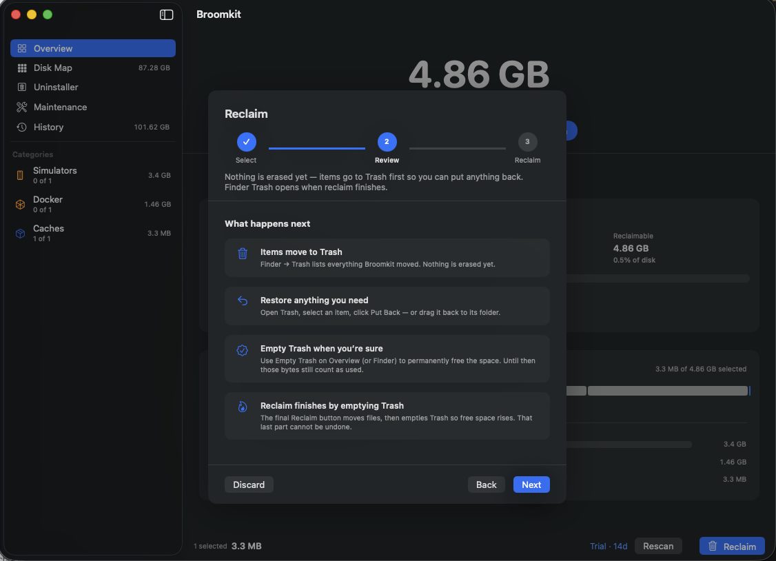This screenshot has width=776, height=561.
Task: Click the History clock icon
Action: (22, 127)
